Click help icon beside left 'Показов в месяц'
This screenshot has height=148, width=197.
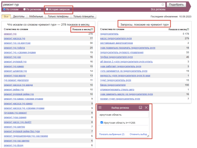[92, 29]
